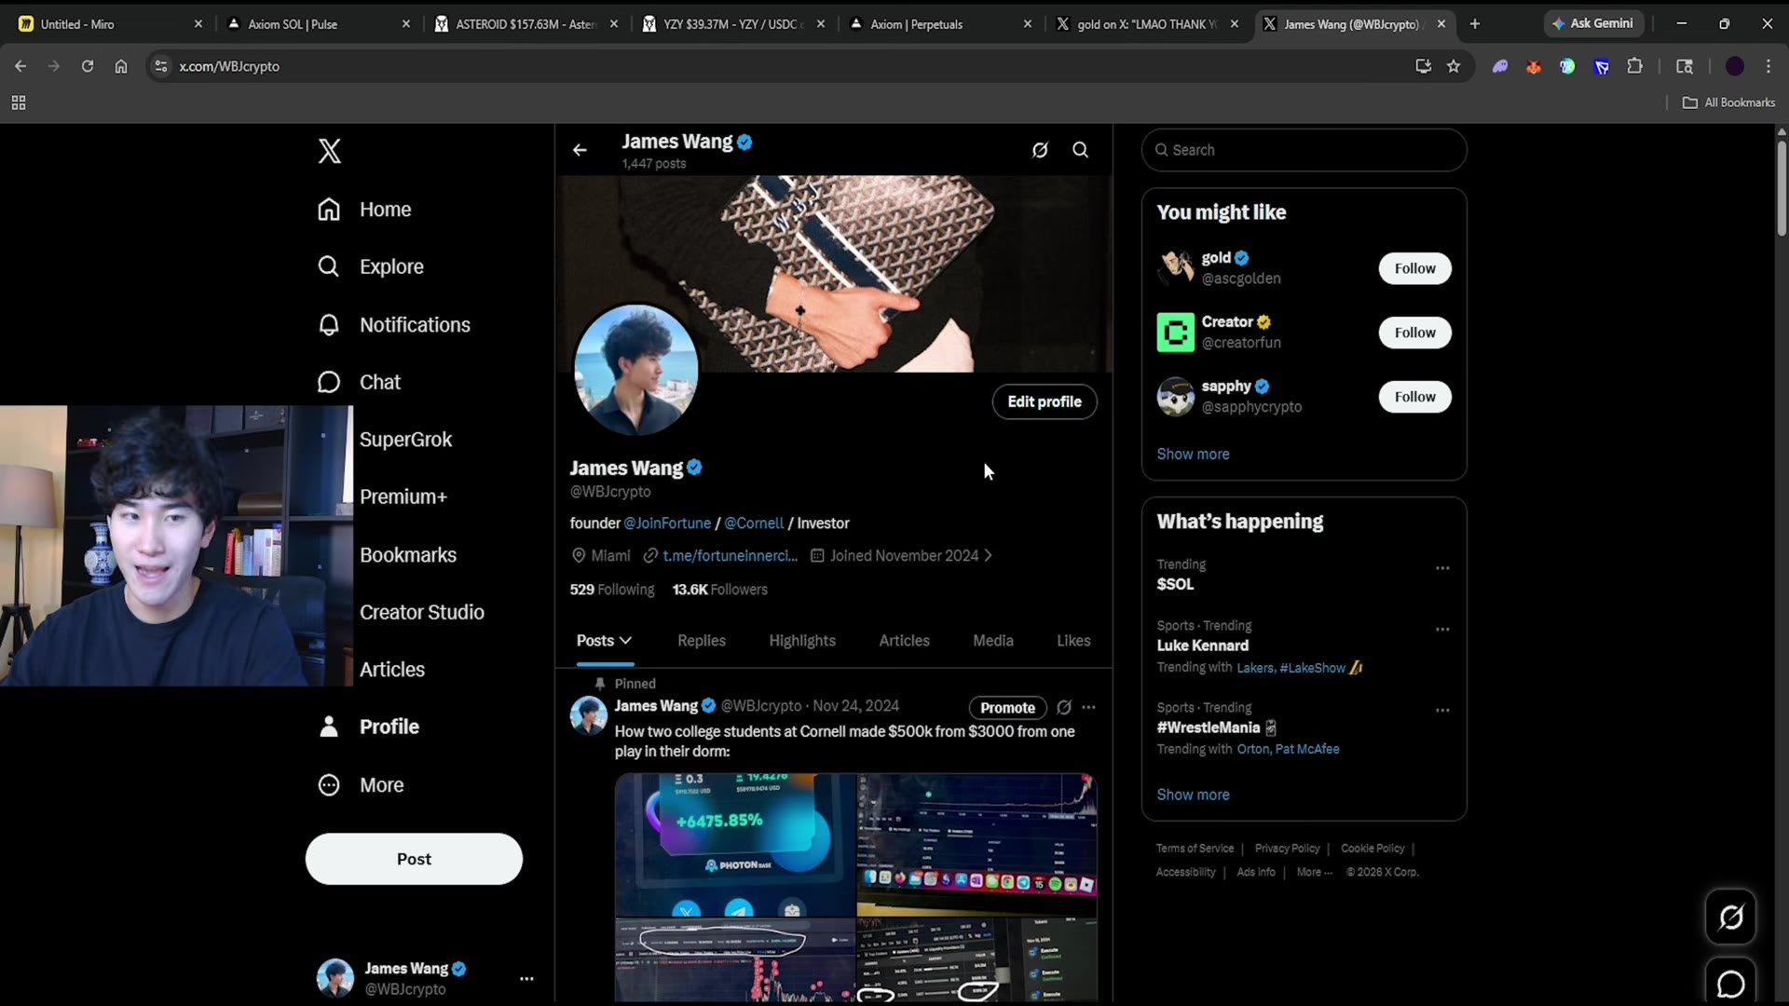
Task: Click the Grok icon in the profile header
Action: (1040, 150)
